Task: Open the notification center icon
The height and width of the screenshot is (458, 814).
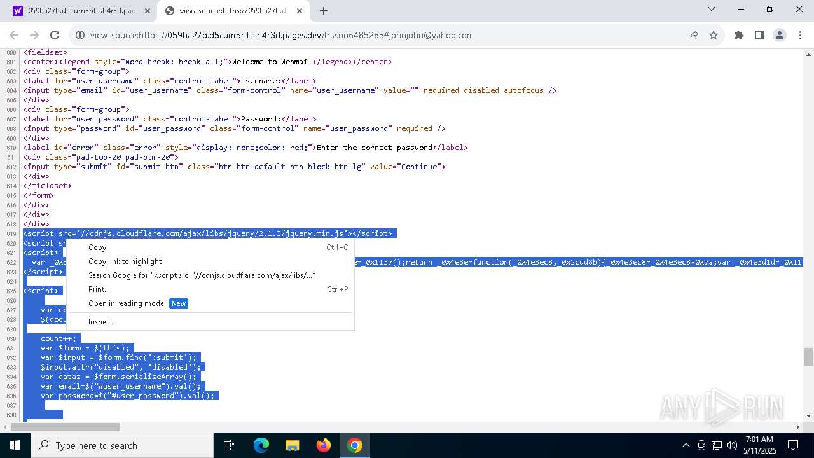Action: 793,445
